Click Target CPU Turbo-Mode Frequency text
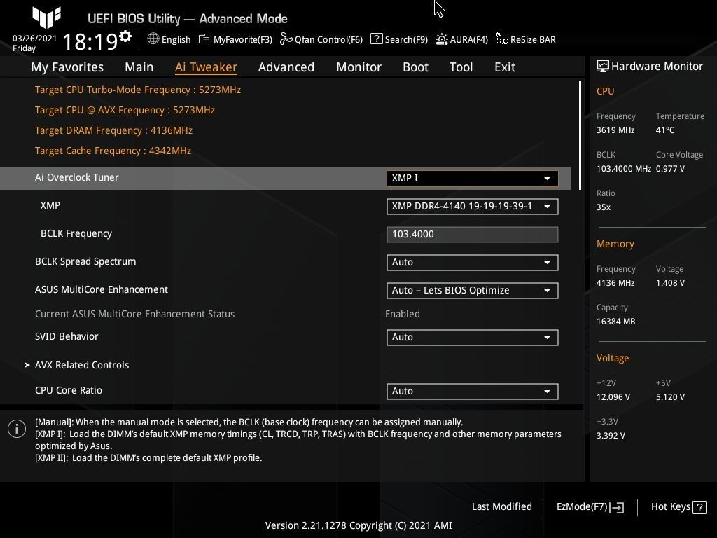Image resolution: width=717 pixels, height=538 pixels. click(138, 90)
